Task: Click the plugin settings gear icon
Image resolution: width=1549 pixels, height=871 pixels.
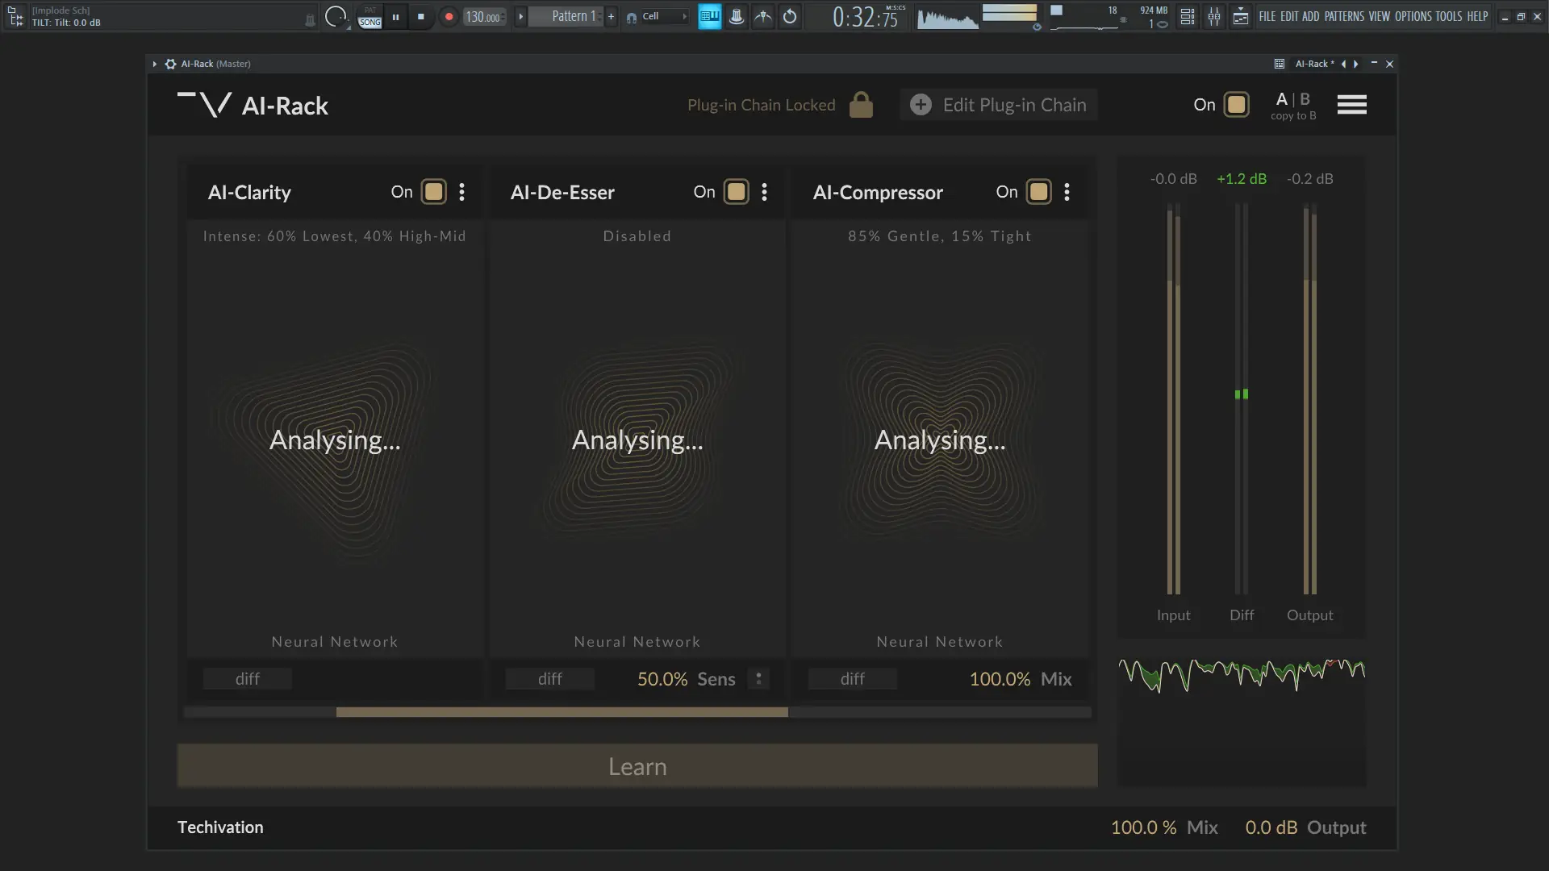Action: (170, 64)
